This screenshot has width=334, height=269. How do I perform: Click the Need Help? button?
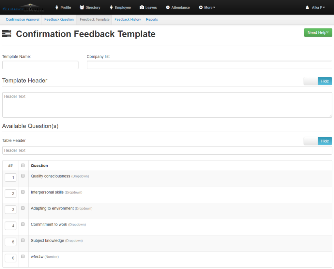click(x=318, y=32)
